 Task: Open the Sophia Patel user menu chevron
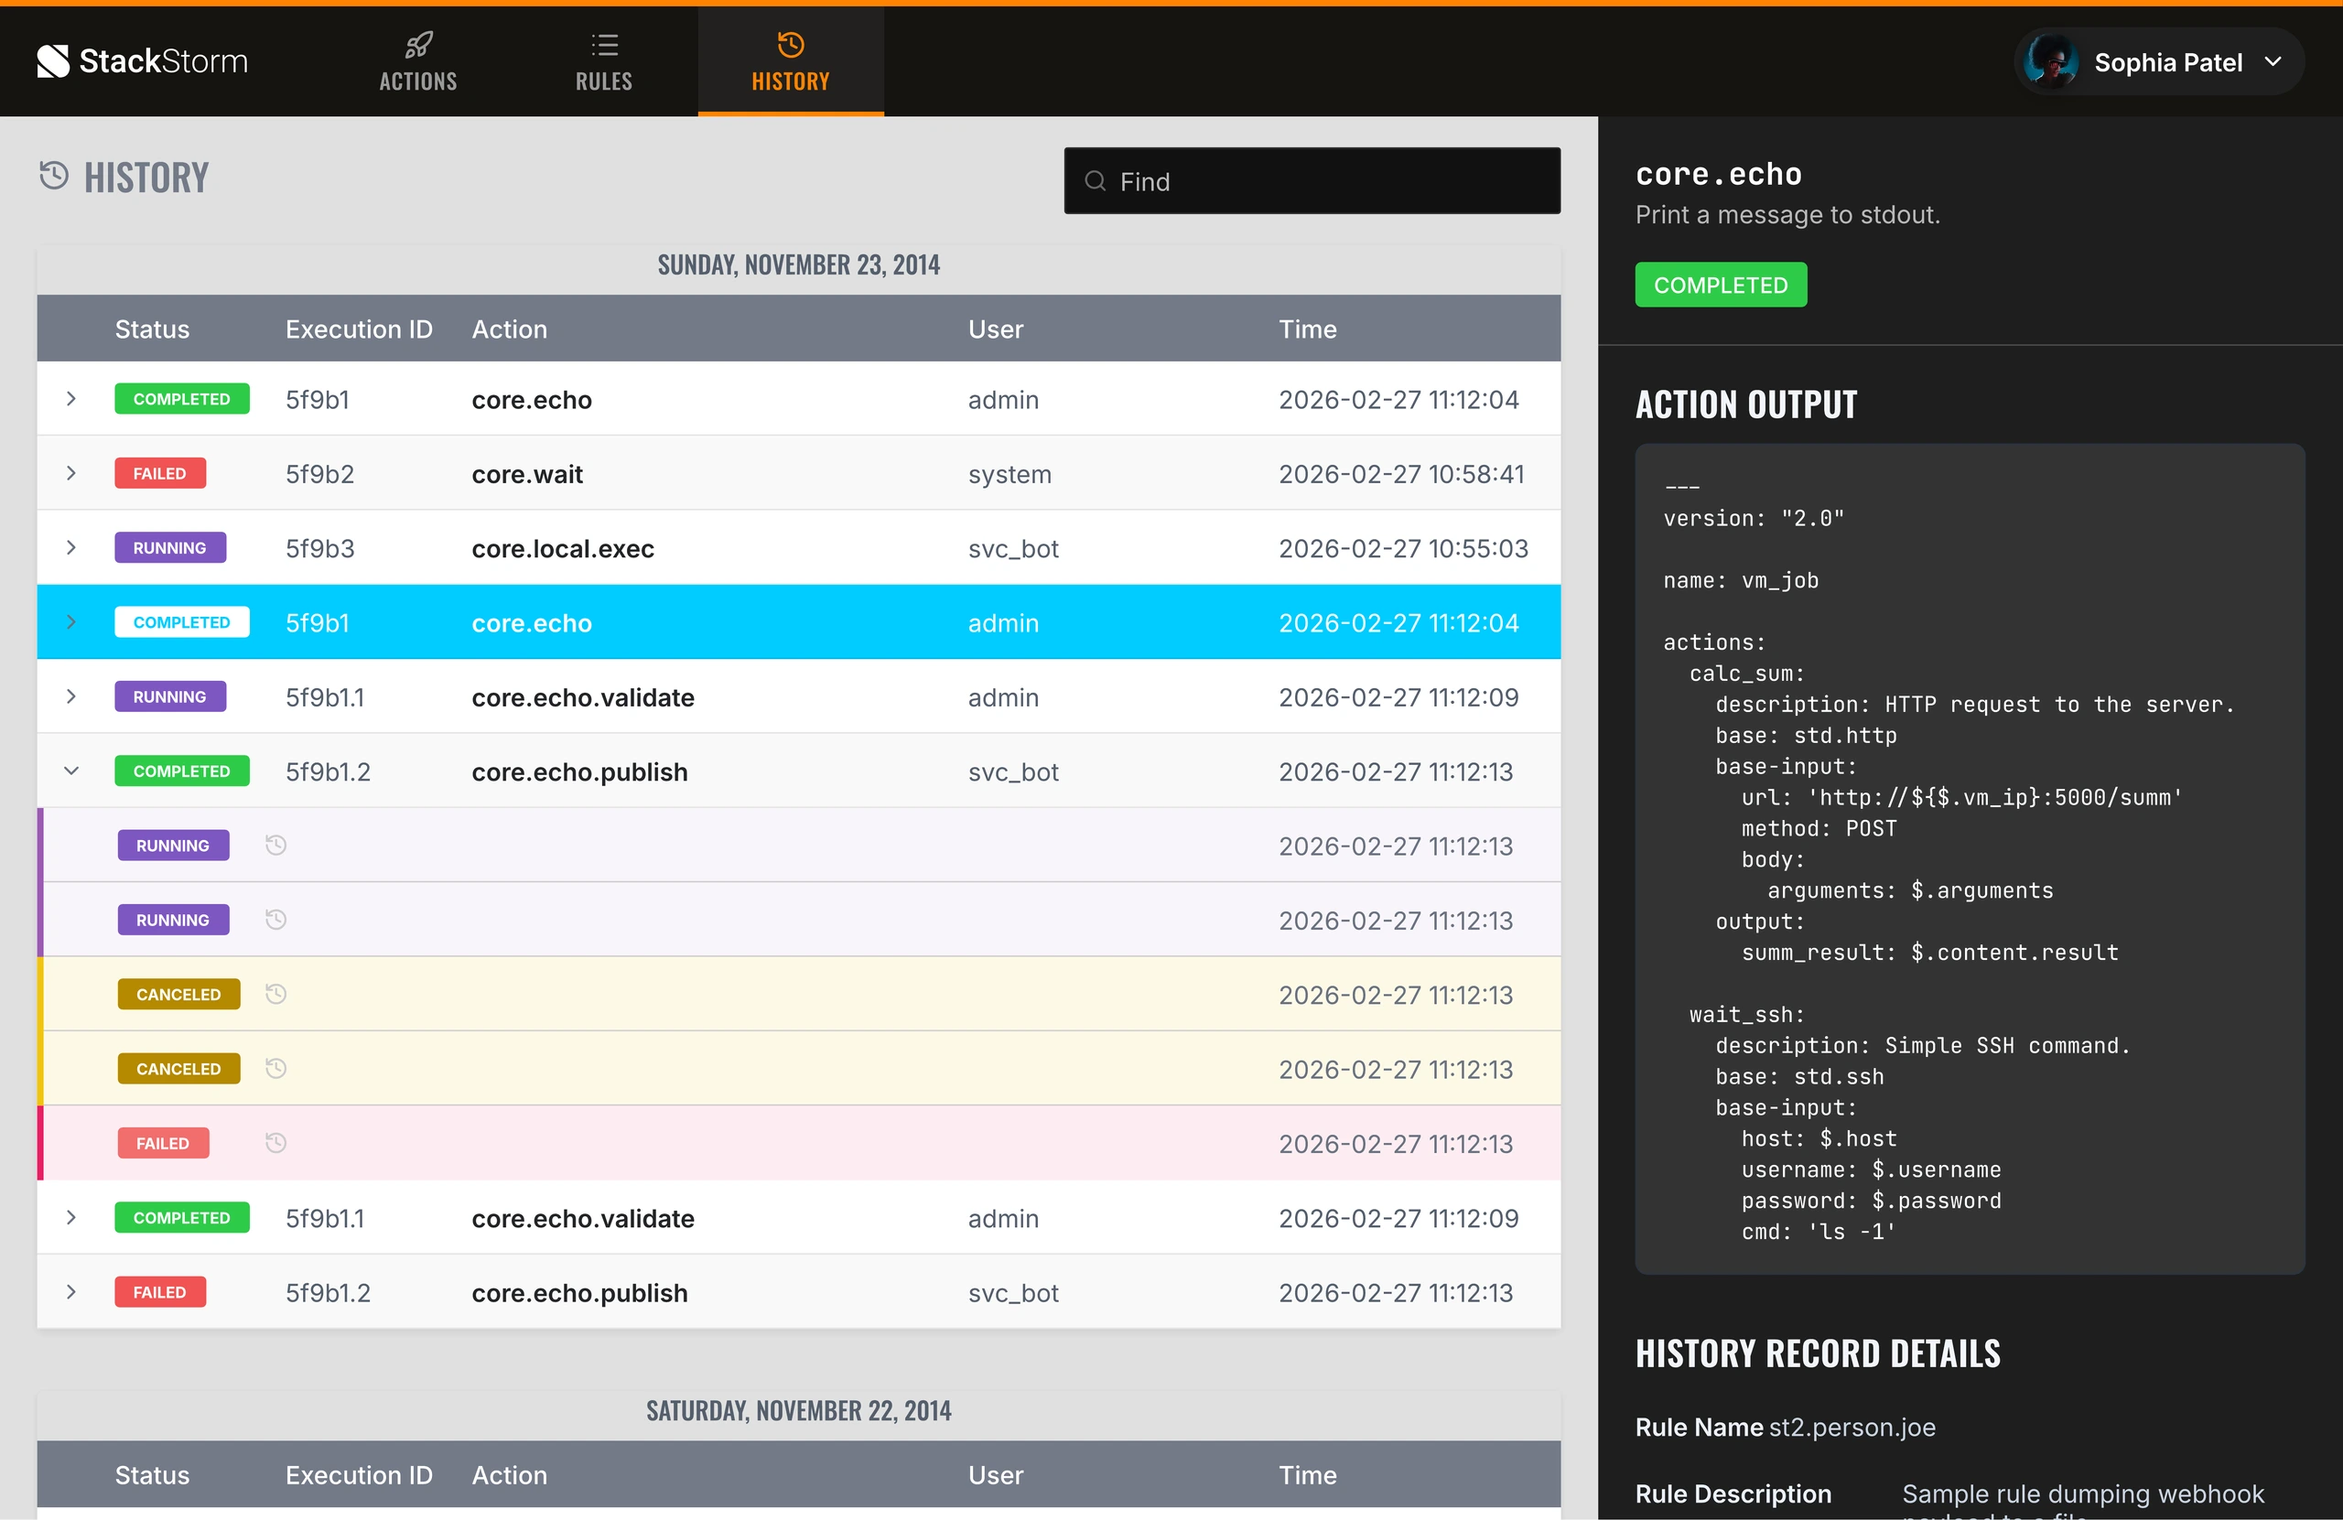point(2273,62)
